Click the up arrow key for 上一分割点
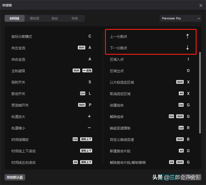The image size is (206, 185). click(187, 36)
